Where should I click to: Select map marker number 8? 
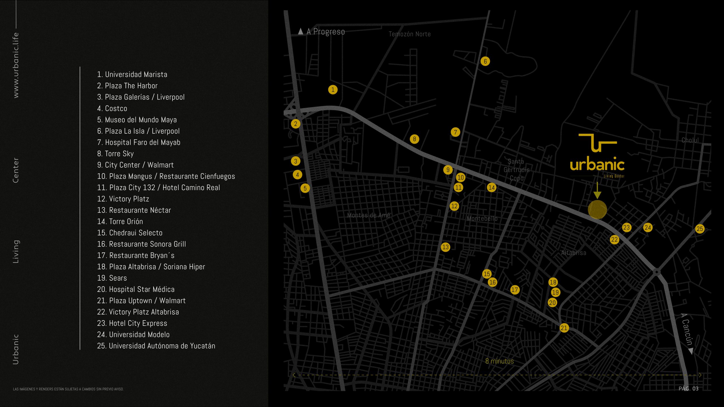tap(414, 139)
